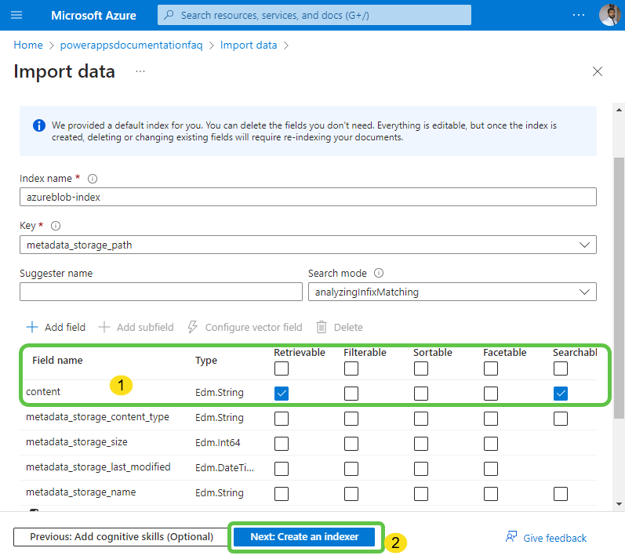This screenshot has width=625, height=559.
Task: Click Add subfield toolbar item
Action: click(x=136, y=327)
